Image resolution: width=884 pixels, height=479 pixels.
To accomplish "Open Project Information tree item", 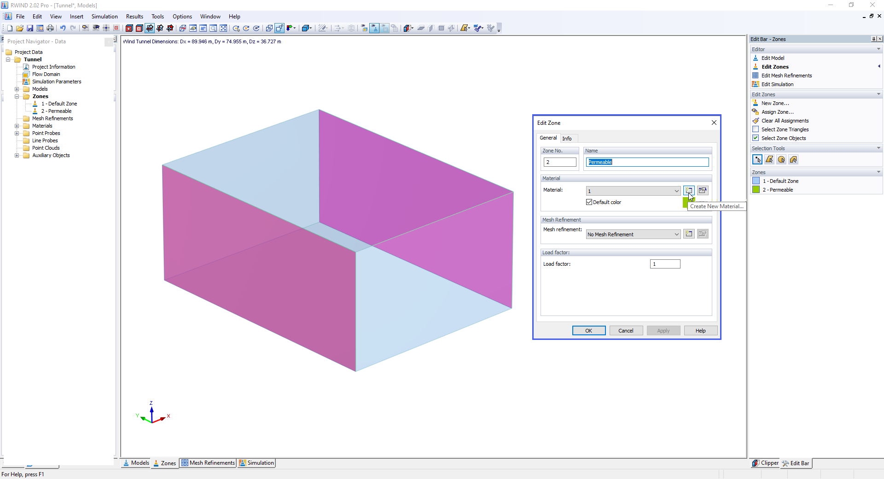I will tap(53, 67).
